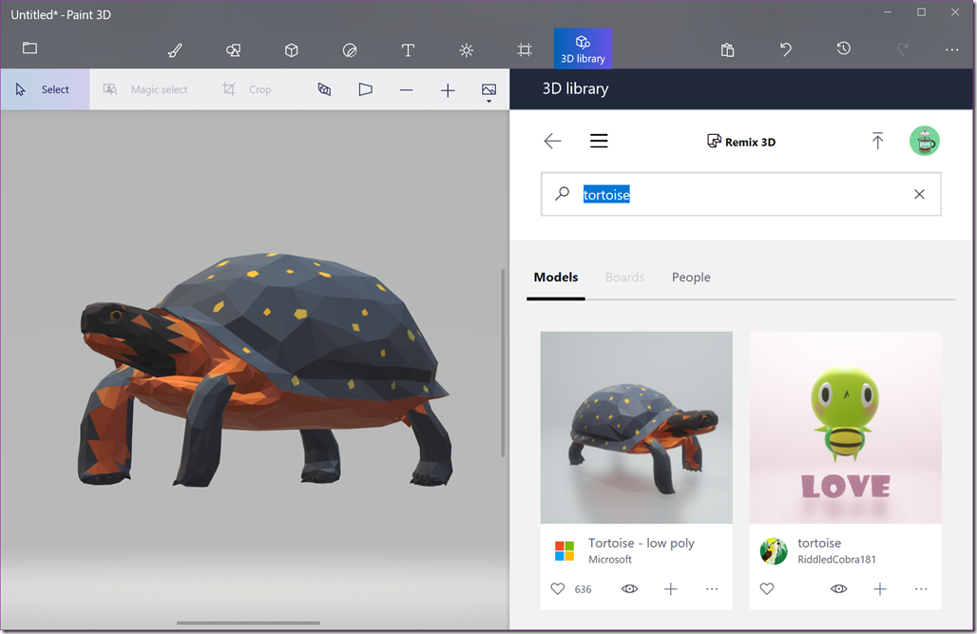Preview the RiddledCobra181 tortoise model
This screenshot has width=977, height=634.
(838, 588)
